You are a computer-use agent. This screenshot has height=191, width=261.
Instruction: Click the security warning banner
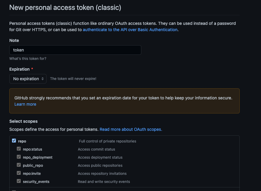pos(124,101)
